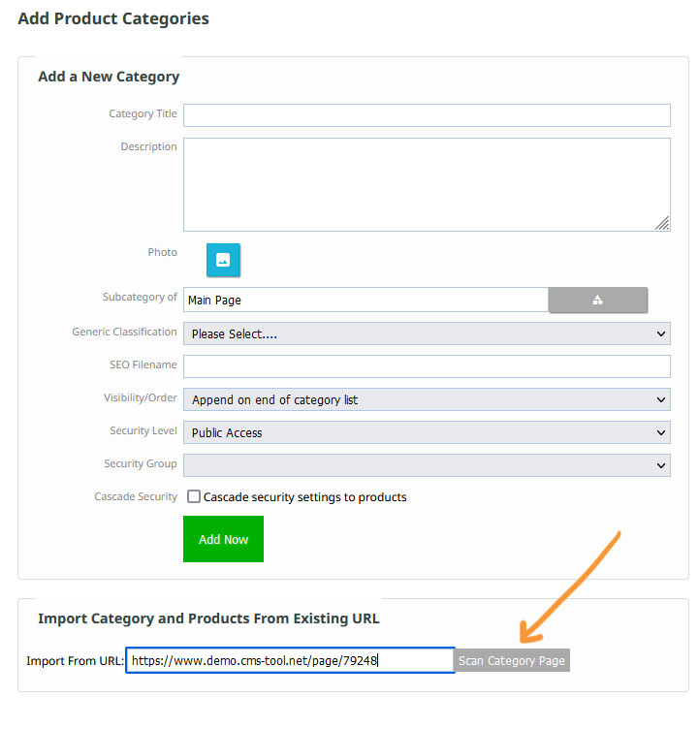Click the 'Import From URL:' label

(x=75, y=661)
